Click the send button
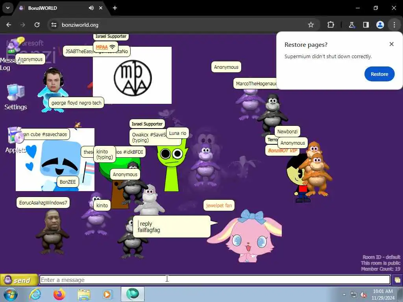The width and height of the screenshot is (403, 302). click(19, 280)
